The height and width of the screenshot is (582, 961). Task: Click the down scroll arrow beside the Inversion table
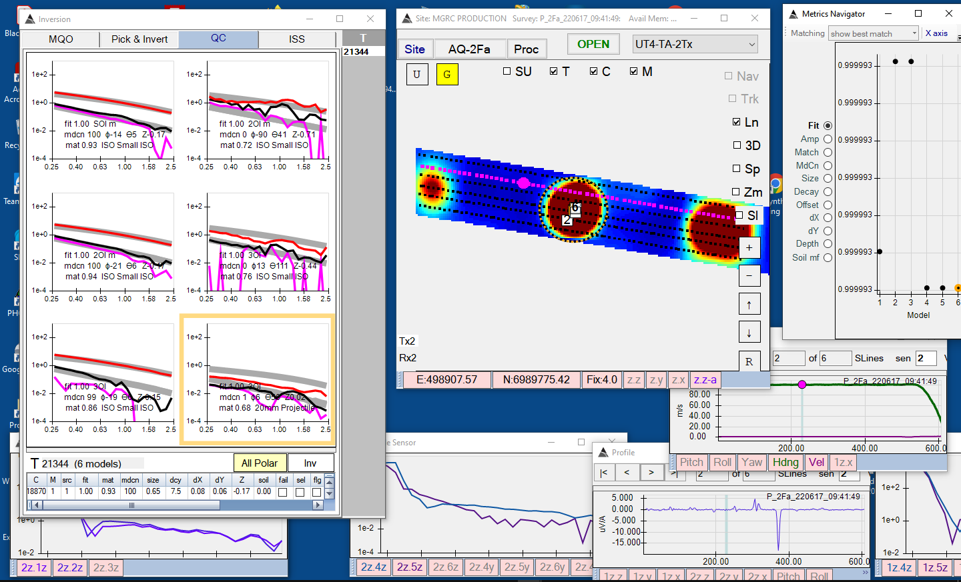[x=329, y=493]
